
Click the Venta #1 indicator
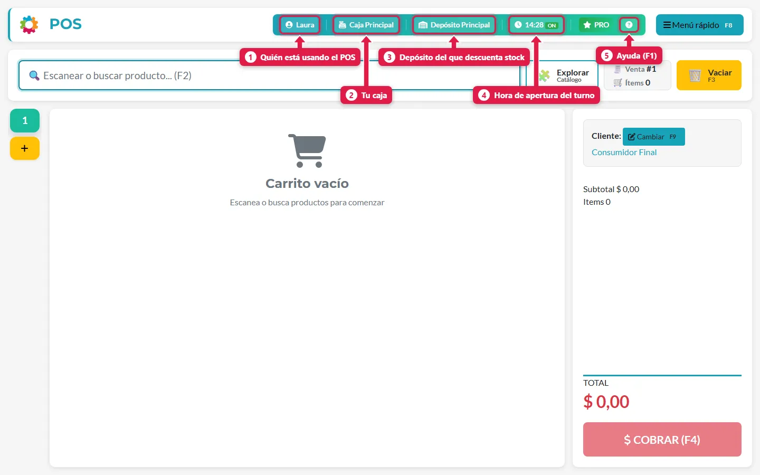tap(635, 69)
